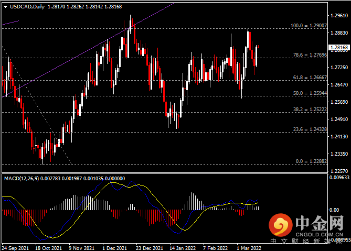Click the 14 Jan 2022 date label

pyautogui.click(x=183, y=248)
